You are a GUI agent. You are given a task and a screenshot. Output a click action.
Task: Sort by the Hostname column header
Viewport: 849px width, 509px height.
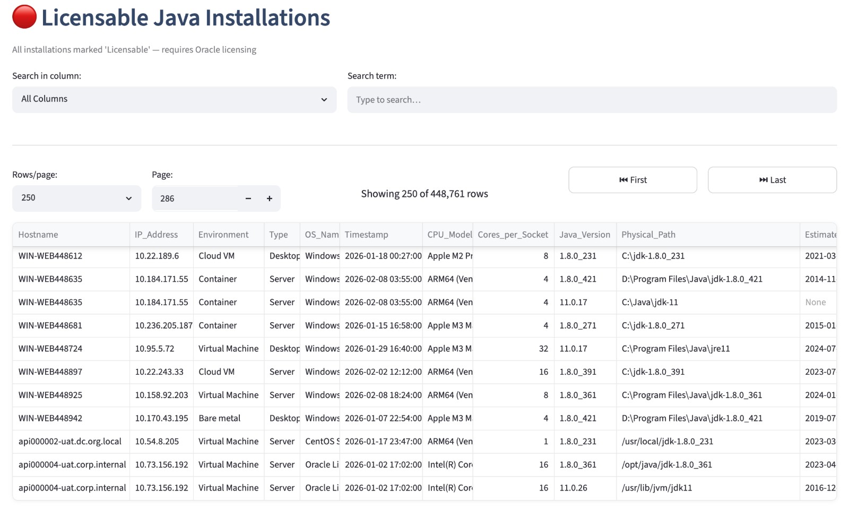click(x=71, y=235)
